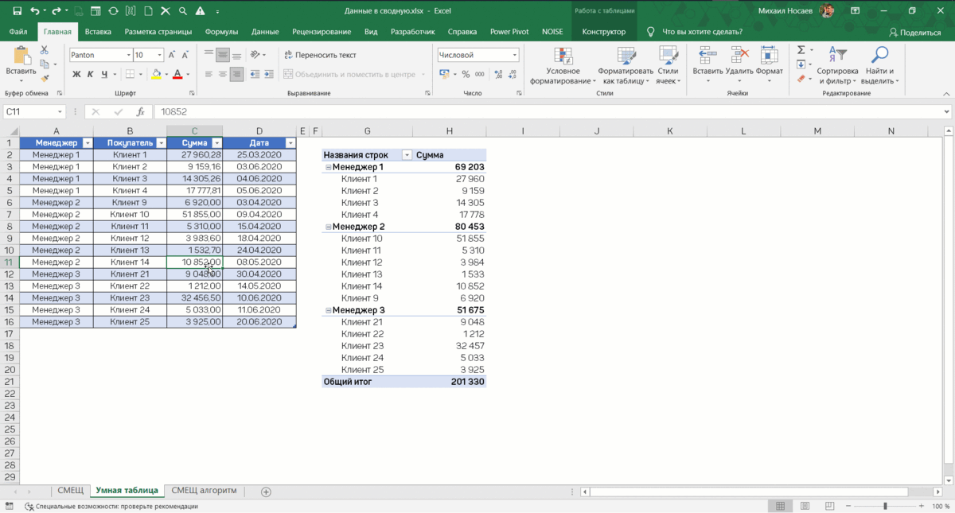Viewport: 955px width, 513px height.
Task: Toggle bottom vertical alignment
Action: click(236, 55)
